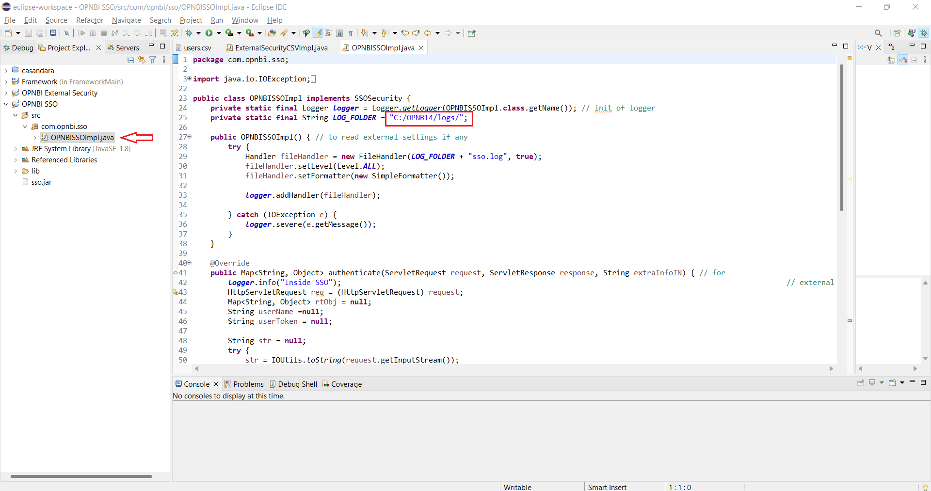Switch to the Servers view tab

pyautogui.click(x=124, y=48)
